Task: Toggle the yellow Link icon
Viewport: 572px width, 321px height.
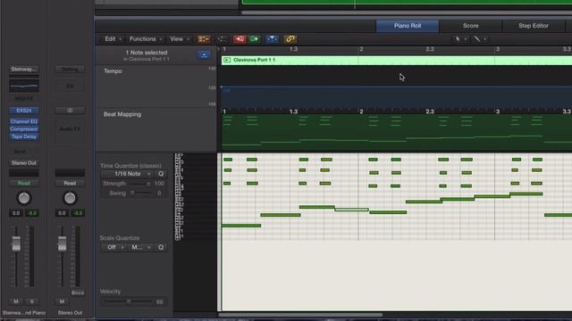Action: 290,39
